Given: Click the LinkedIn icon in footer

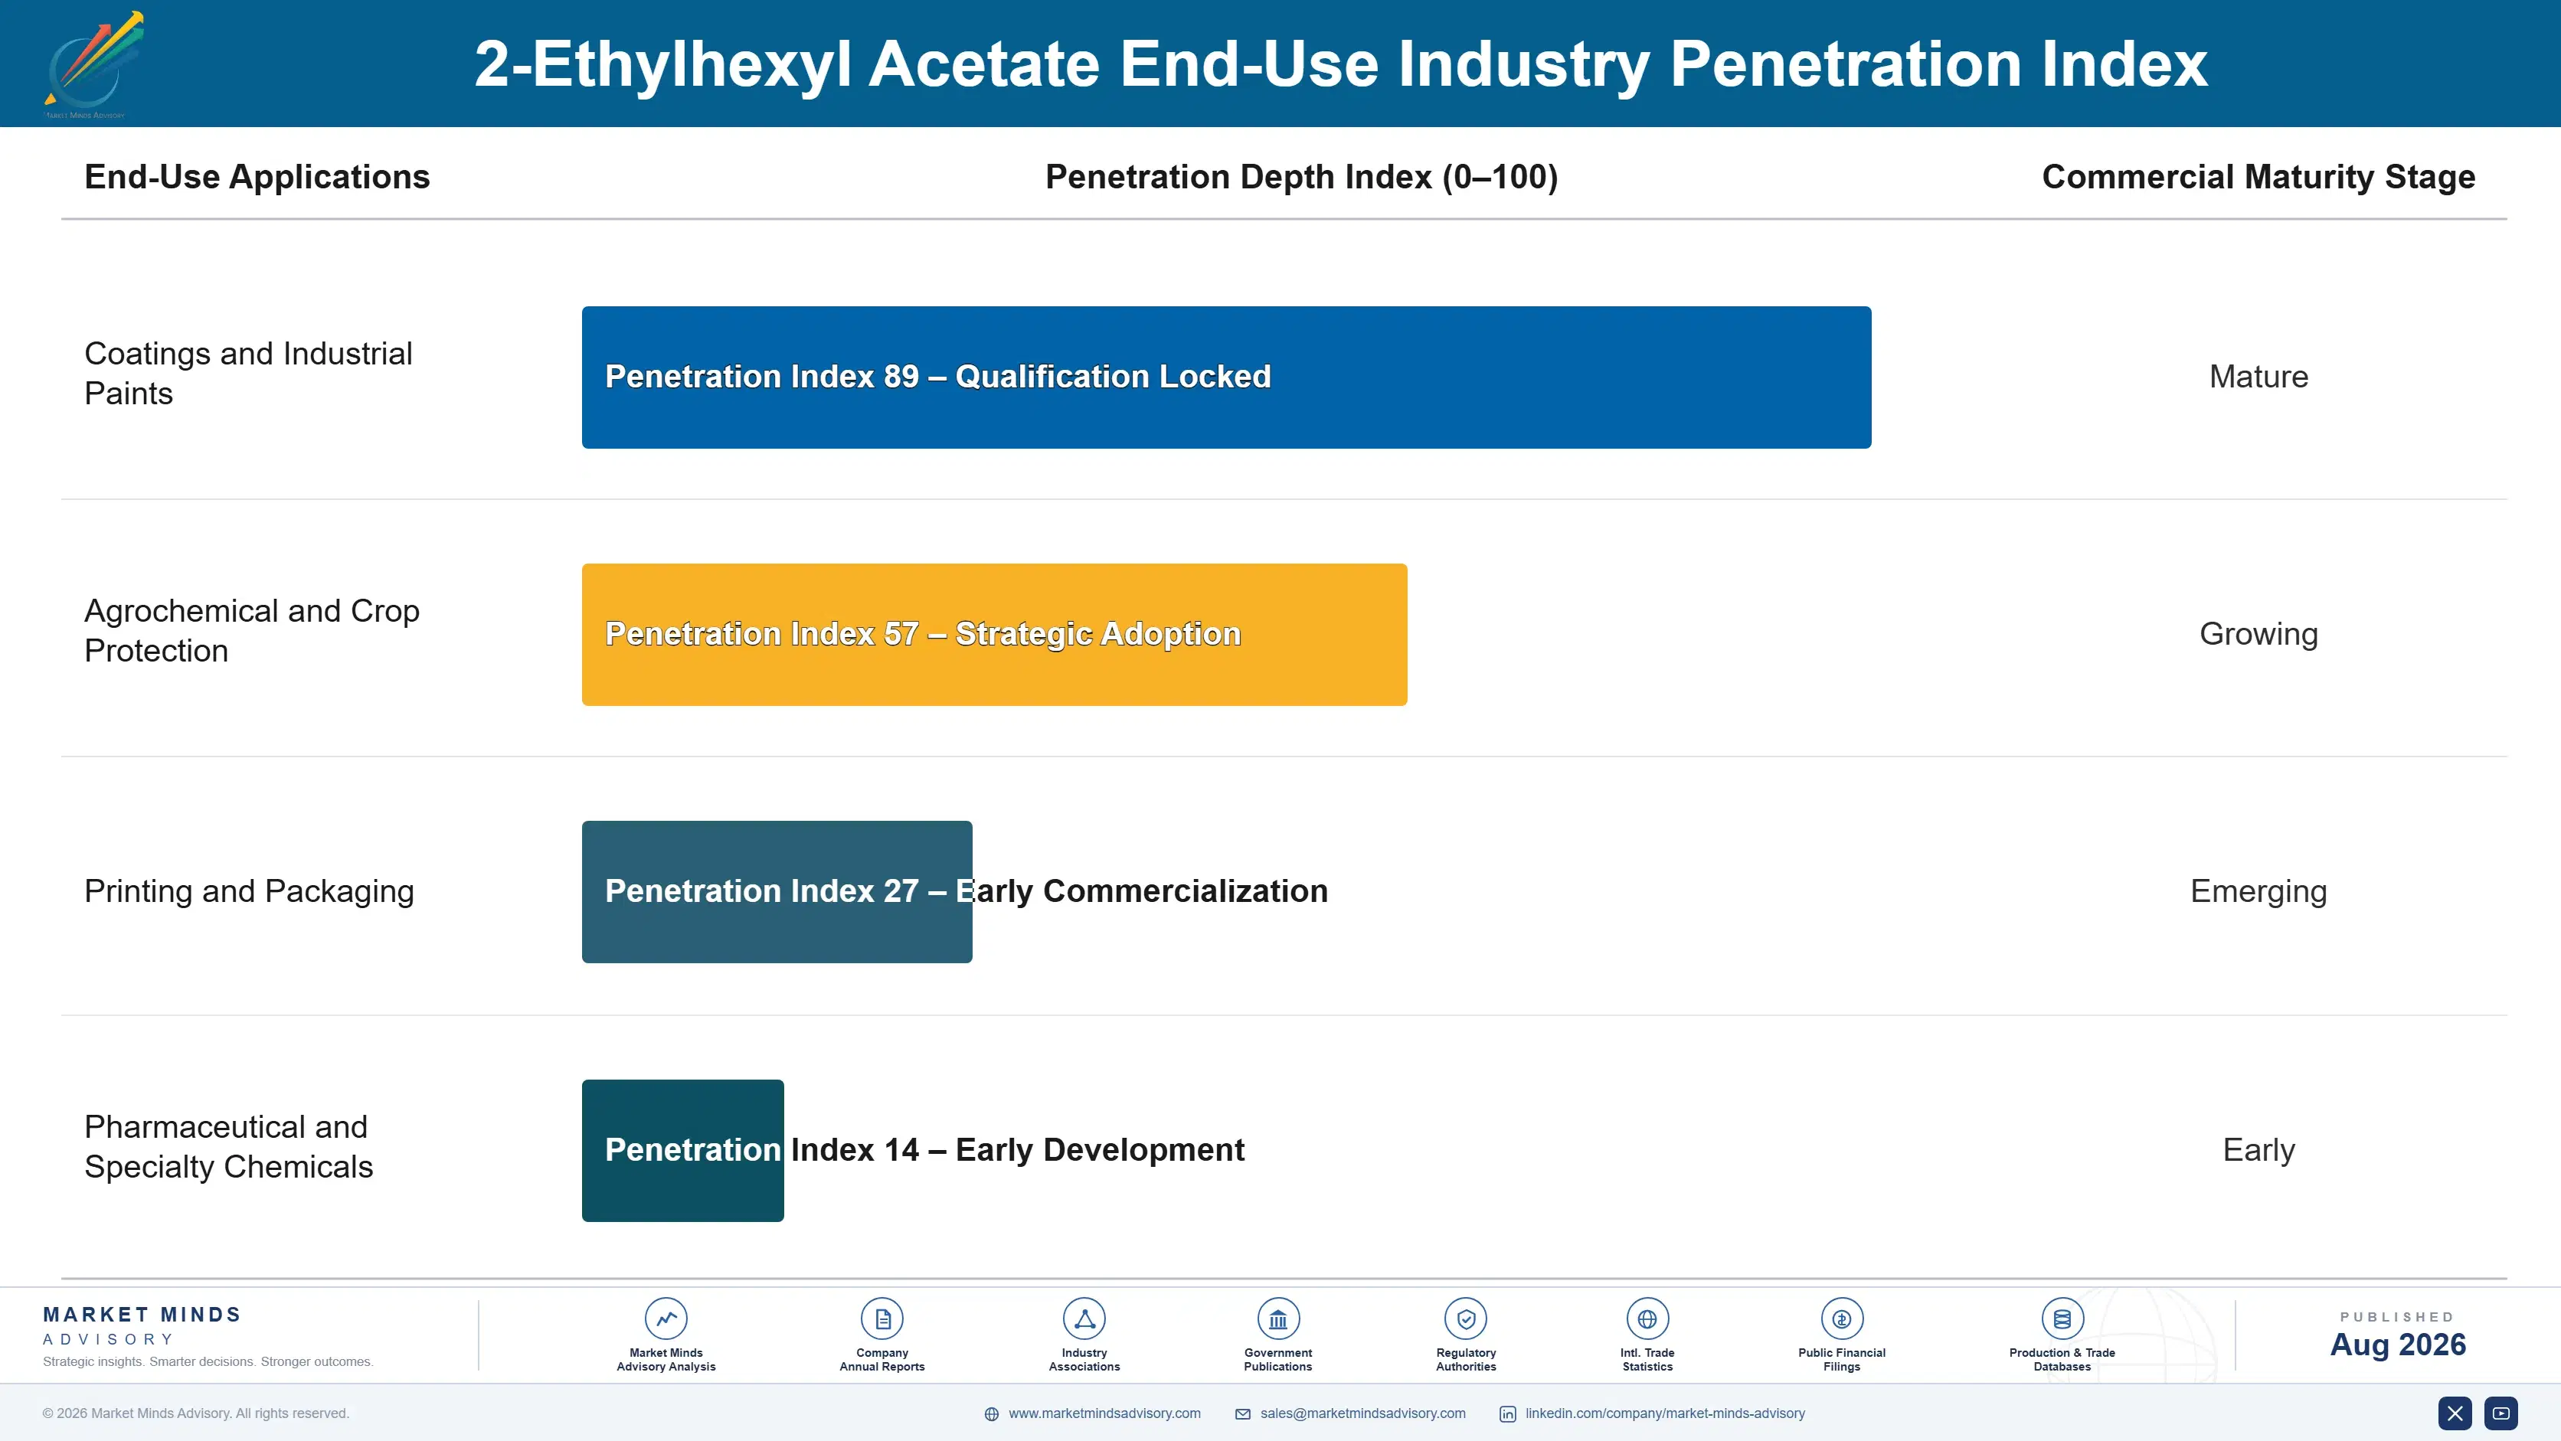Looking at the screenshot, I should click(x=1507, y=1414).
